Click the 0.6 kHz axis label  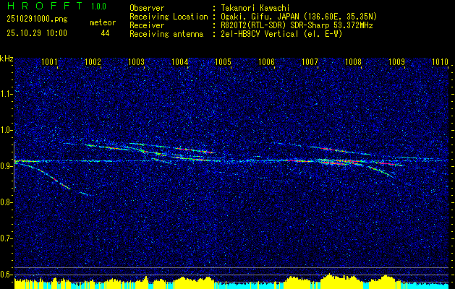coord(6,275)
